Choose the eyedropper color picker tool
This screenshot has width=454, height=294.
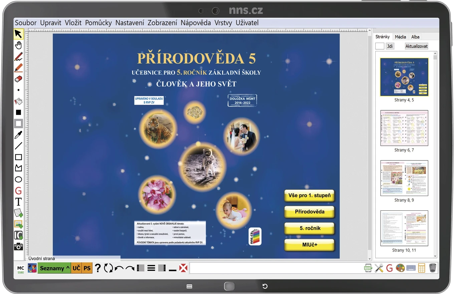coord(18,135)
